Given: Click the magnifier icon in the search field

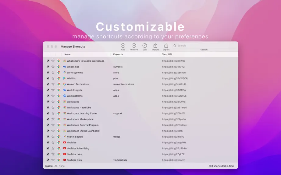Looking at the screenshot, I should tap(175, 46).
